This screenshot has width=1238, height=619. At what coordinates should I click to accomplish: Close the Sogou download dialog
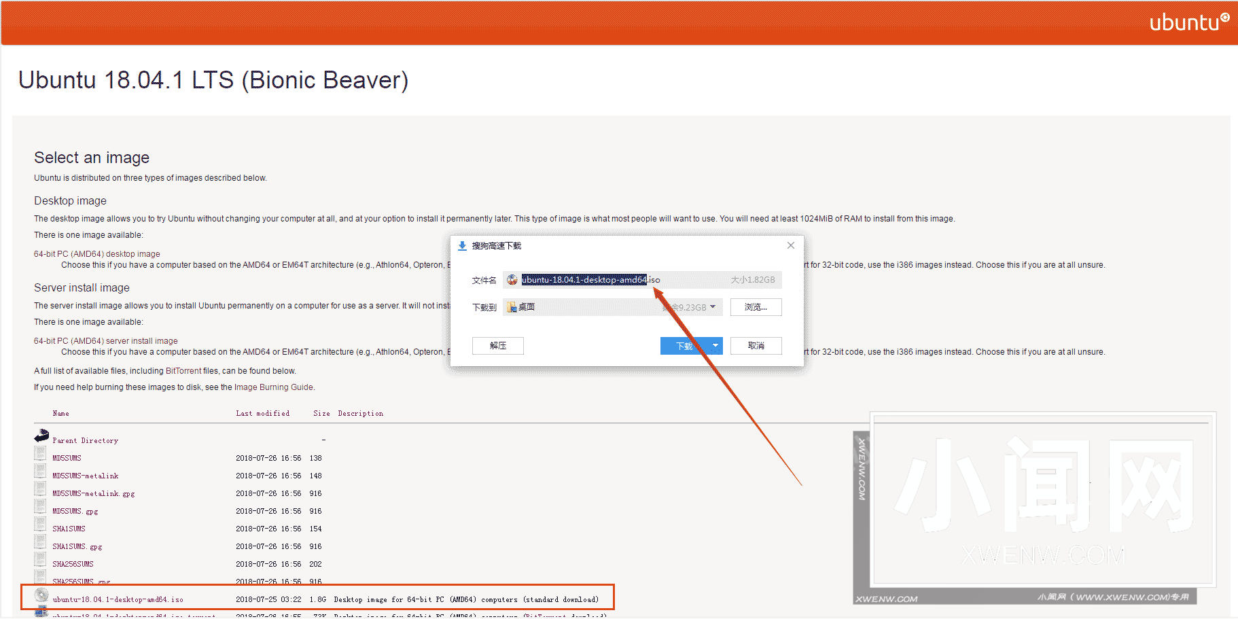(791, 245)
